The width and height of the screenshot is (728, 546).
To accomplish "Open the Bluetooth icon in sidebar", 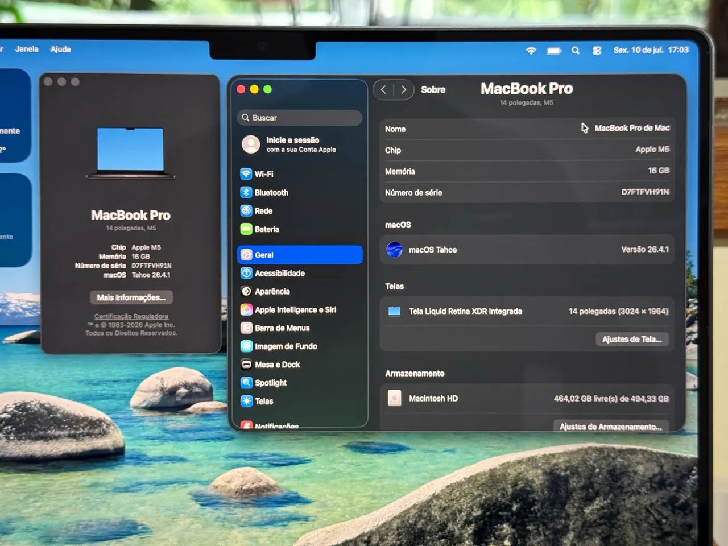I will [246, 192].
